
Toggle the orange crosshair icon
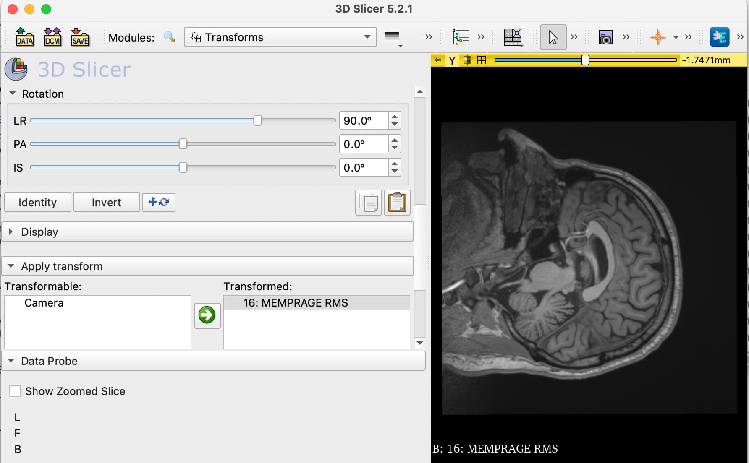pos(657,37)
